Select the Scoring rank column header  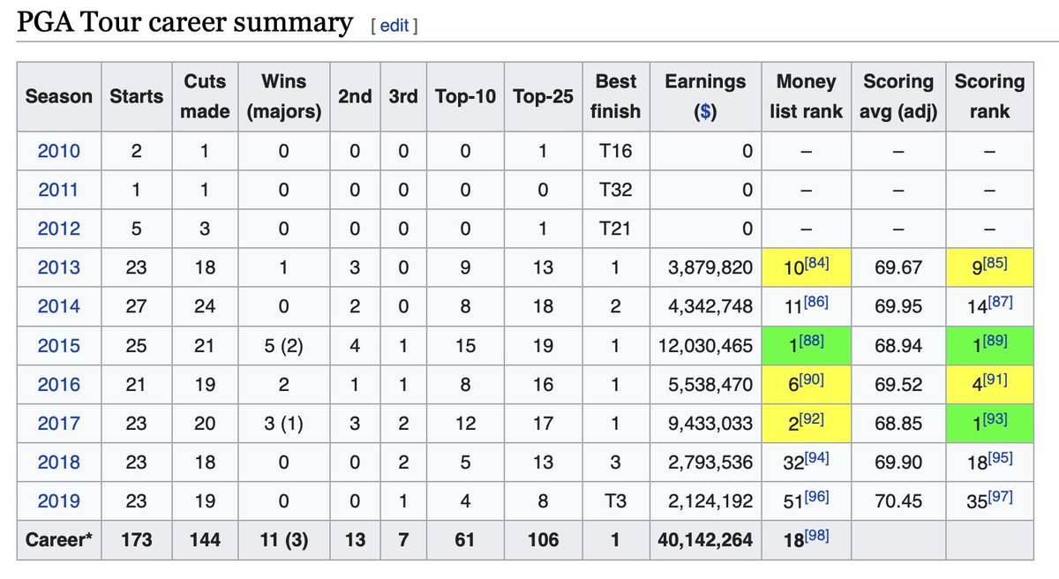tap(989, 96)
